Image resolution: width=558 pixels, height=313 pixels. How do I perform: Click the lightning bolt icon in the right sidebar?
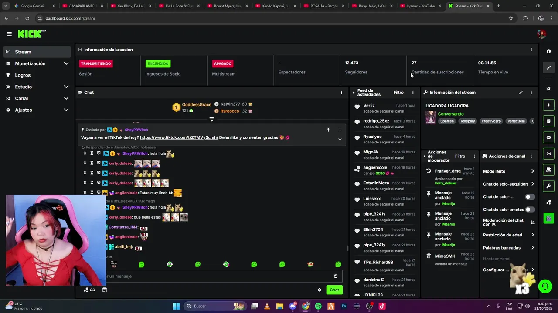pyautogui.click(x=548, y=105)
